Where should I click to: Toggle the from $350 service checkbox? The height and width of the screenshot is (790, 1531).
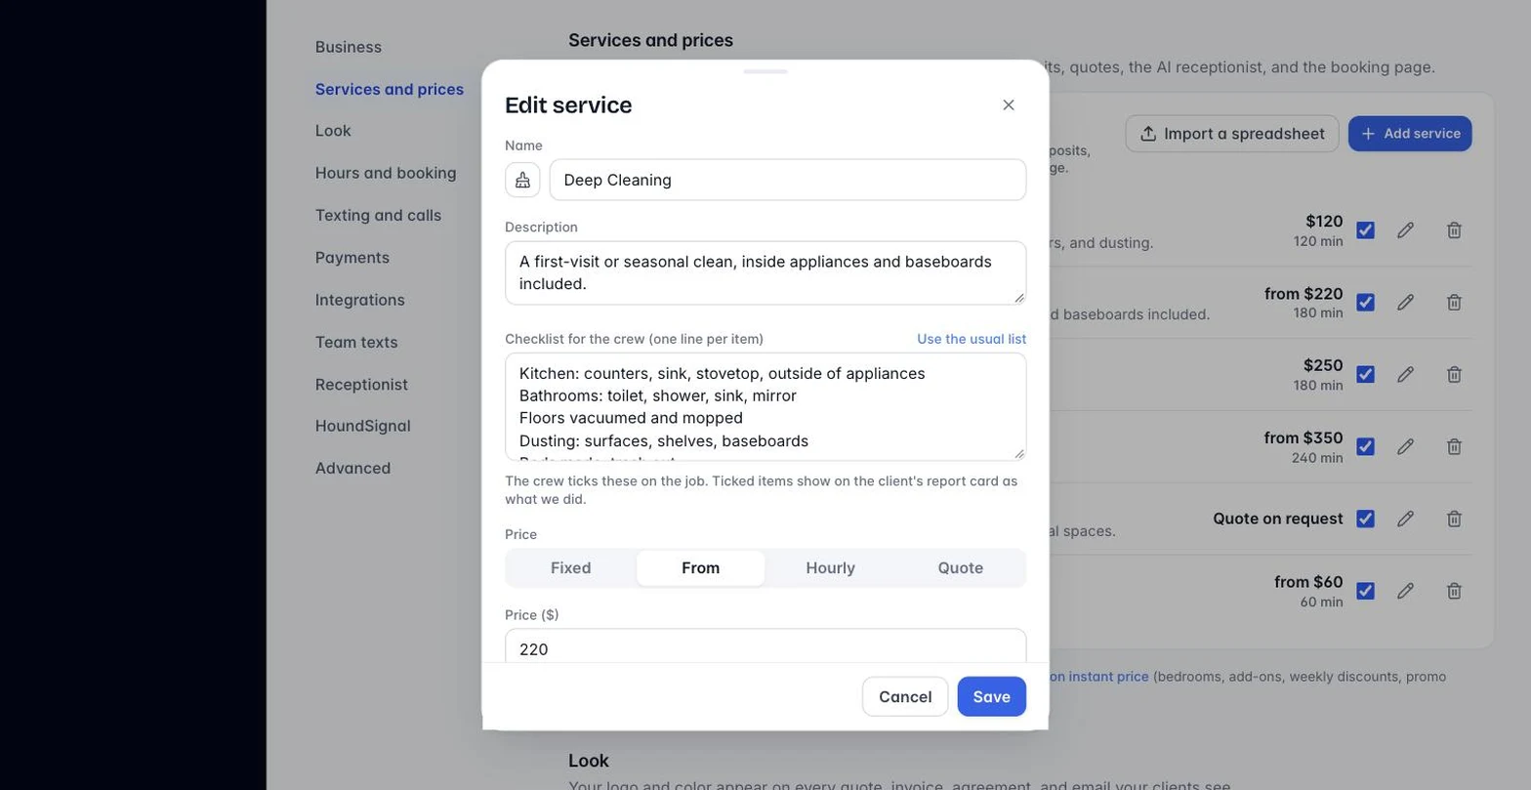(1365, 446)
